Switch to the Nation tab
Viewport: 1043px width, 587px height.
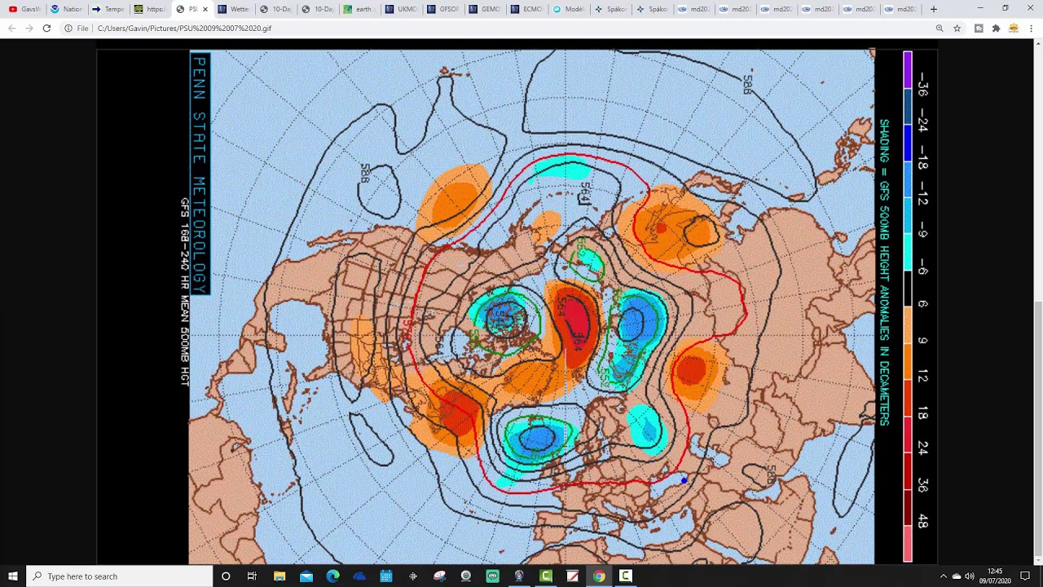[x=66, y=9]
